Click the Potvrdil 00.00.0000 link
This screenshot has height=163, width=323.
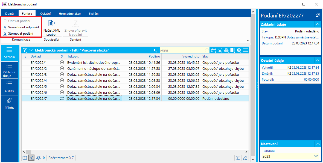[x=312, y=79]
